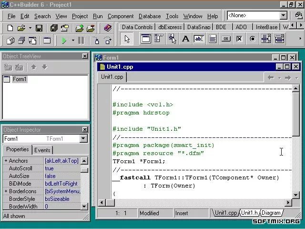Image resolution: width=305 pixels, height=229 pixels.
Task: Open the Component menu
Action: (x=121, y=16)
